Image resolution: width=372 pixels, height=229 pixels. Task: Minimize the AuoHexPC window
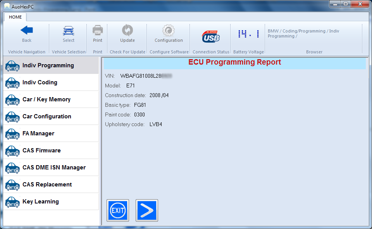[x=335, y=4]
